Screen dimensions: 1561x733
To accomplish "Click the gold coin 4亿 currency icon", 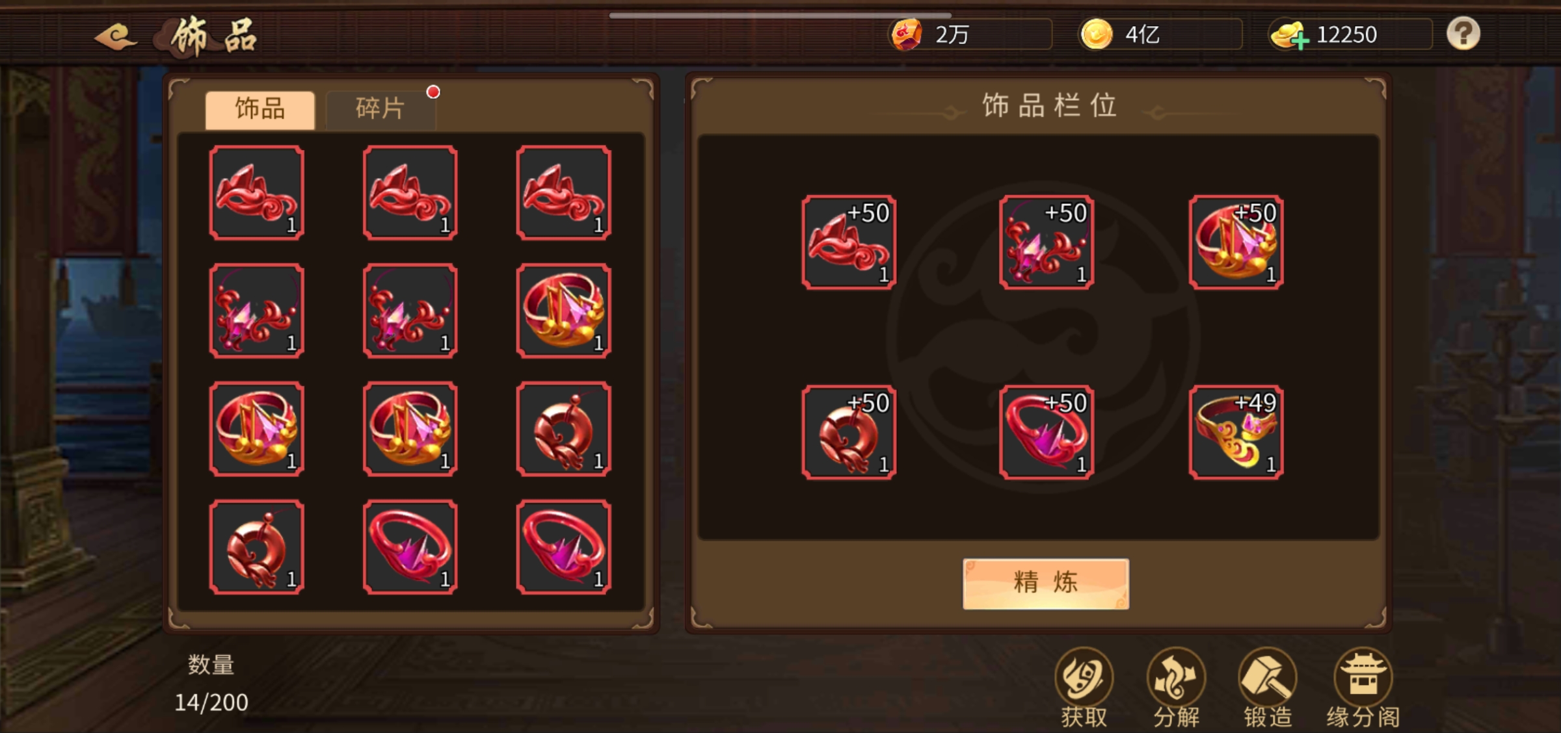I will tap(1096, 34).
